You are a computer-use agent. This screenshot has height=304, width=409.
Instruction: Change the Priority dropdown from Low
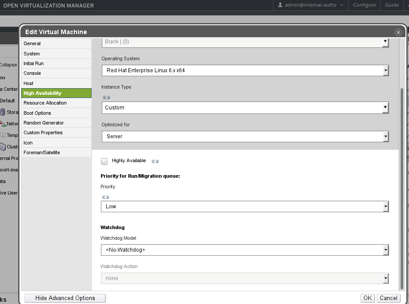coord(245,207)
